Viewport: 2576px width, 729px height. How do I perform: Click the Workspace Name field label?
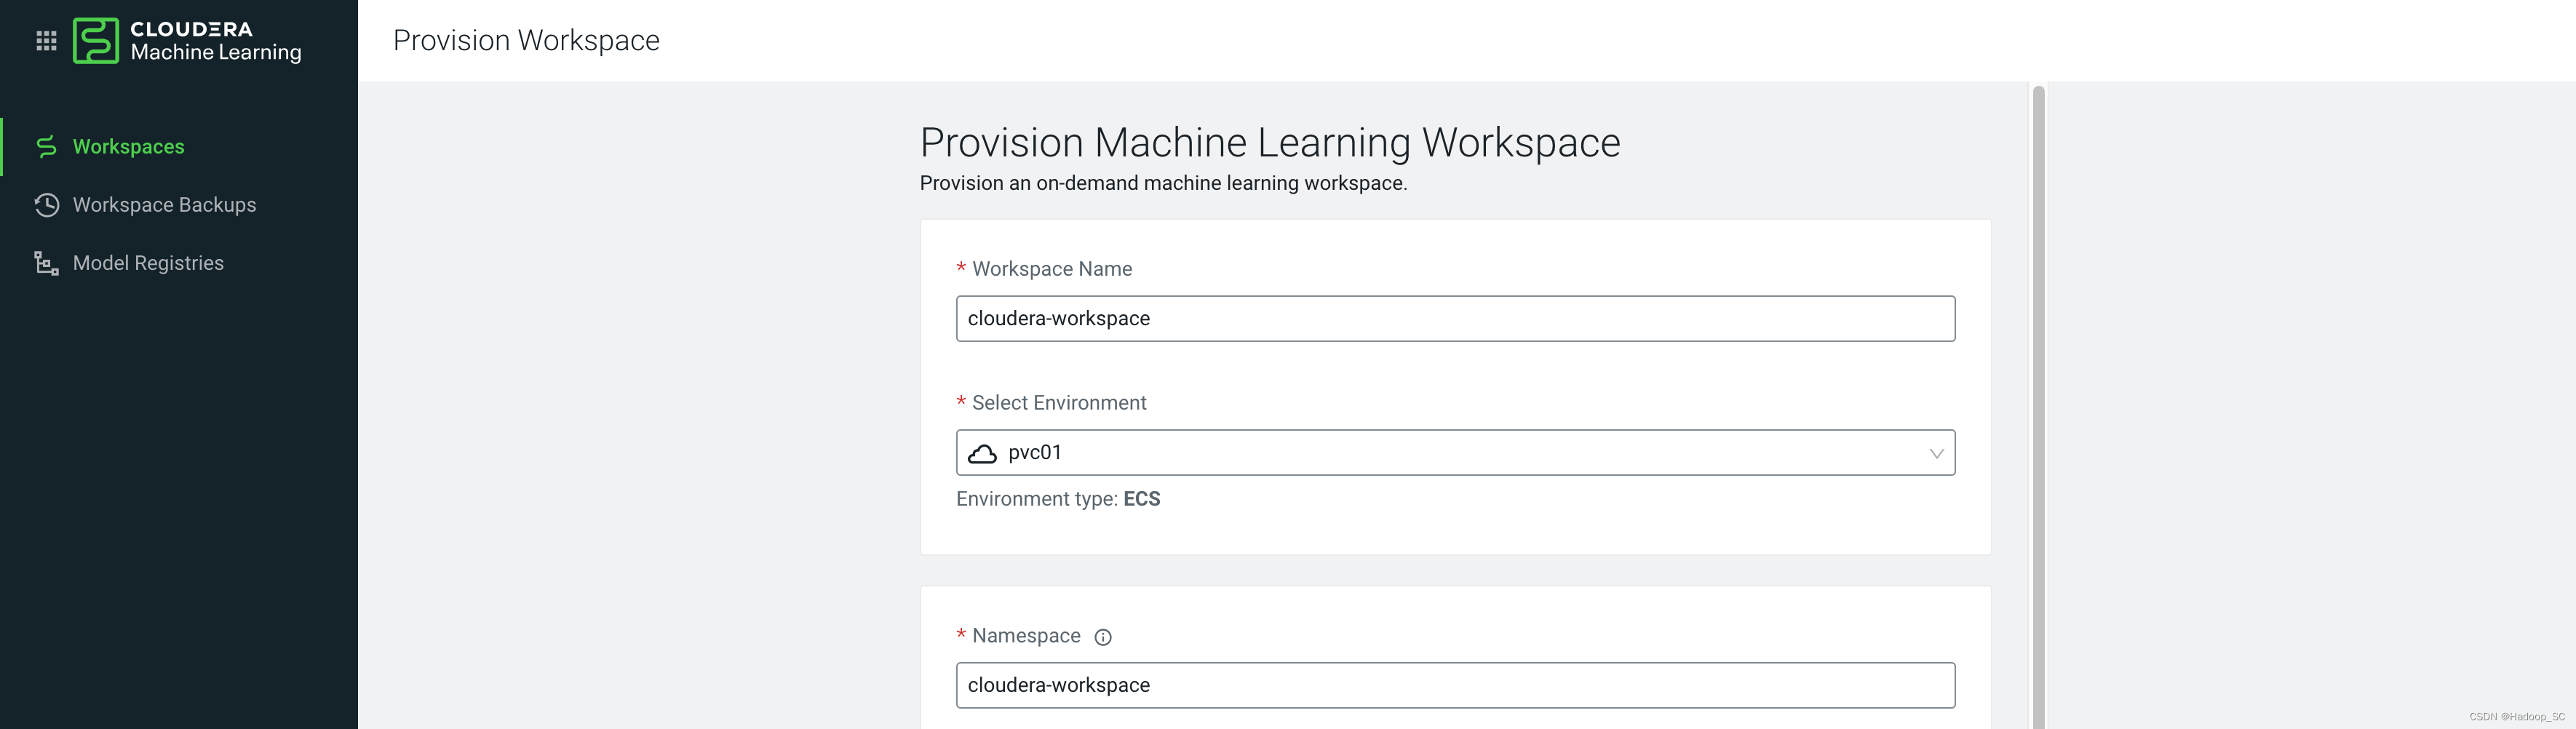pyautogui.click(x=1052, y=269)
